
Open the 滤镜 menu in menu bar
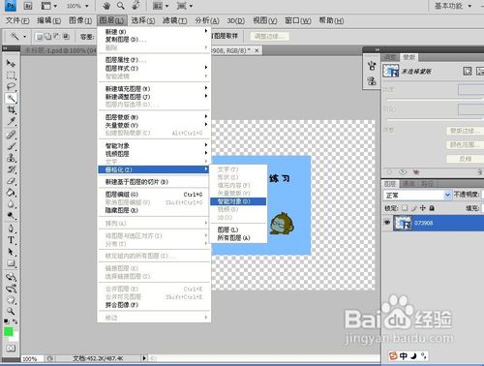(x=174, y=20)
